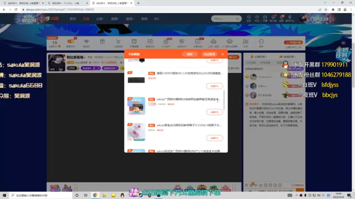Open the gift box tool icon

(x=103, y=41)
